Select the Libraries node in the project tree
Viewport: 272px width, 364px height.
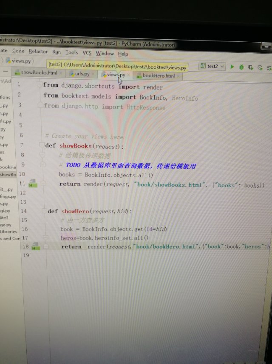coord(8,231)
